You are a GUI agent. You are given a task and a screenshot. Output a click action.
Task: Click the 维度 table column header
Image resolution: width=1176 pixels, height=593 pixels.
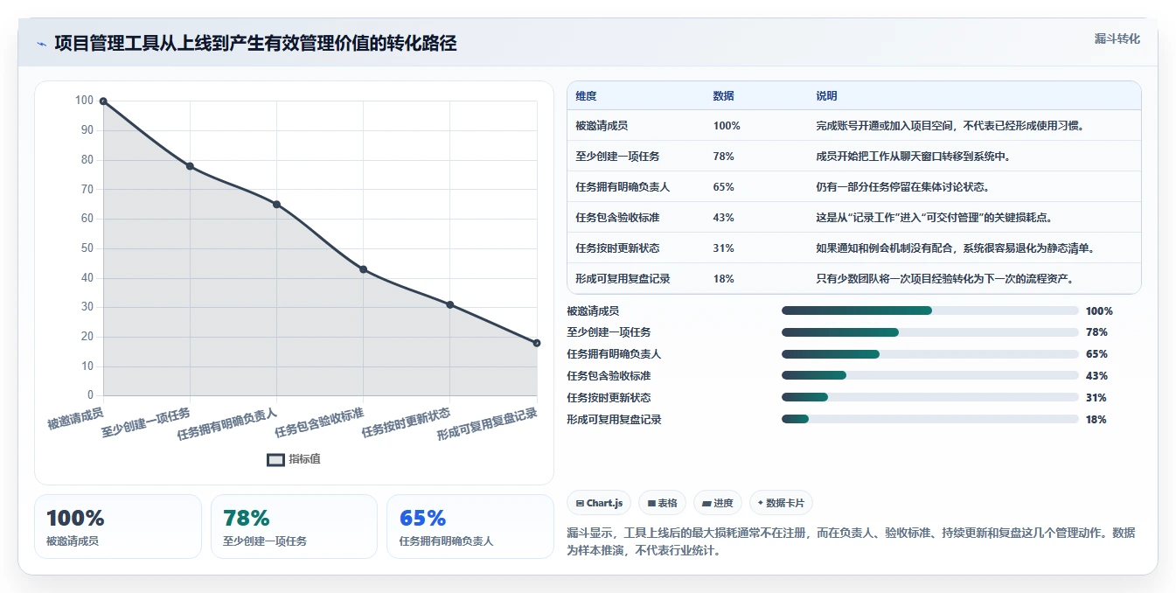click(587, 96)
